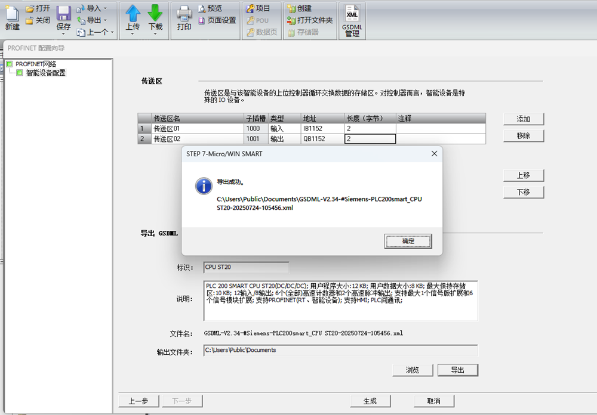Open a project with 打开
This screenshot has width=597, height=415.
(38, 8)
